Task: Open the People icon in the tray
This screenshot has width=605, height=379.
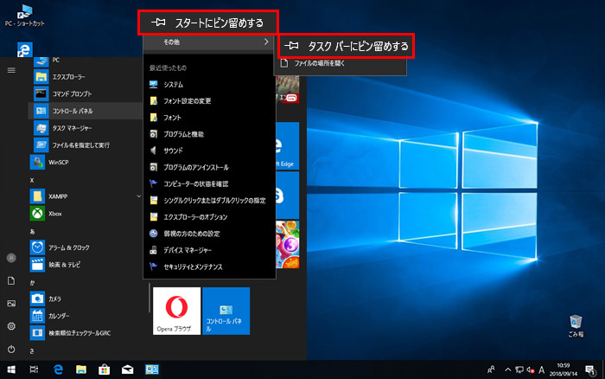Action: [x=491, y=369]
